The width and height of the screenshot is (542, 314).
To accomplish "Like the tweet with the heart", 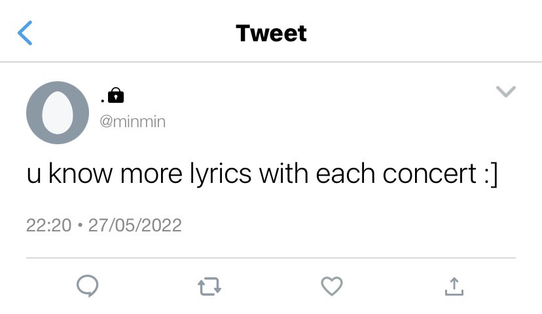I will 332,286.
